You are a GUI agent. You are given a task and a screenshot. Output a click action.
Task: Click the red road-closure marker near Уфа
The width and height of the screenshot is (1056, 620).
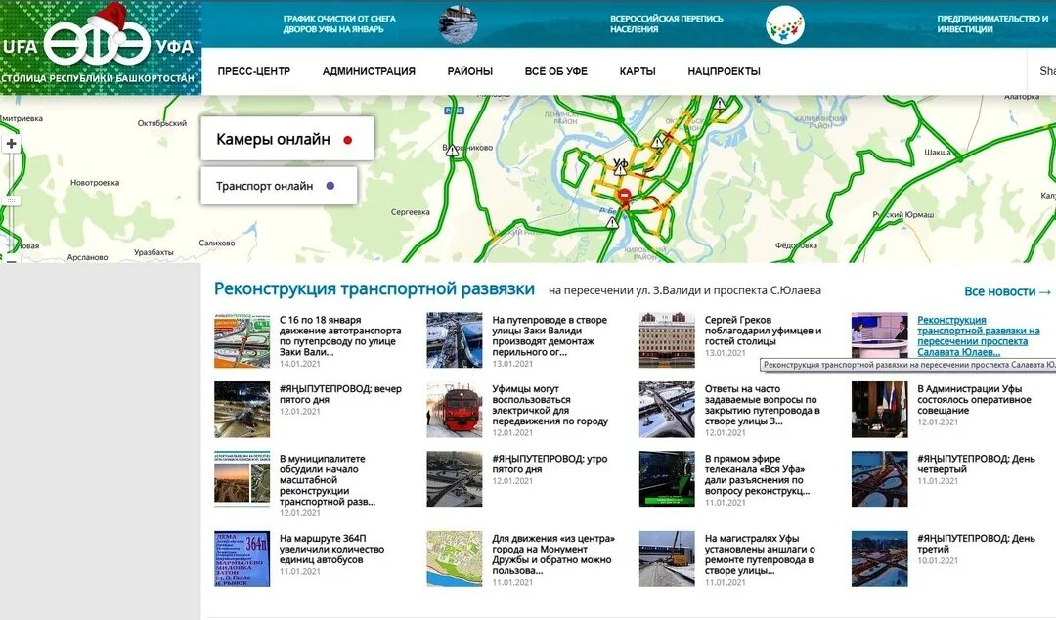(624, 196)
